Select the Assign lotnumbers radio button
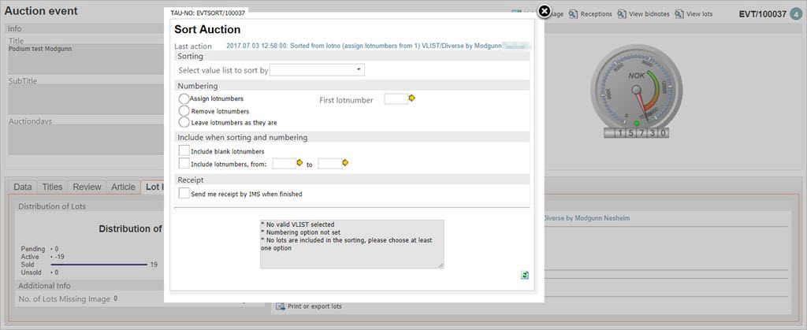 coord(184,99)
